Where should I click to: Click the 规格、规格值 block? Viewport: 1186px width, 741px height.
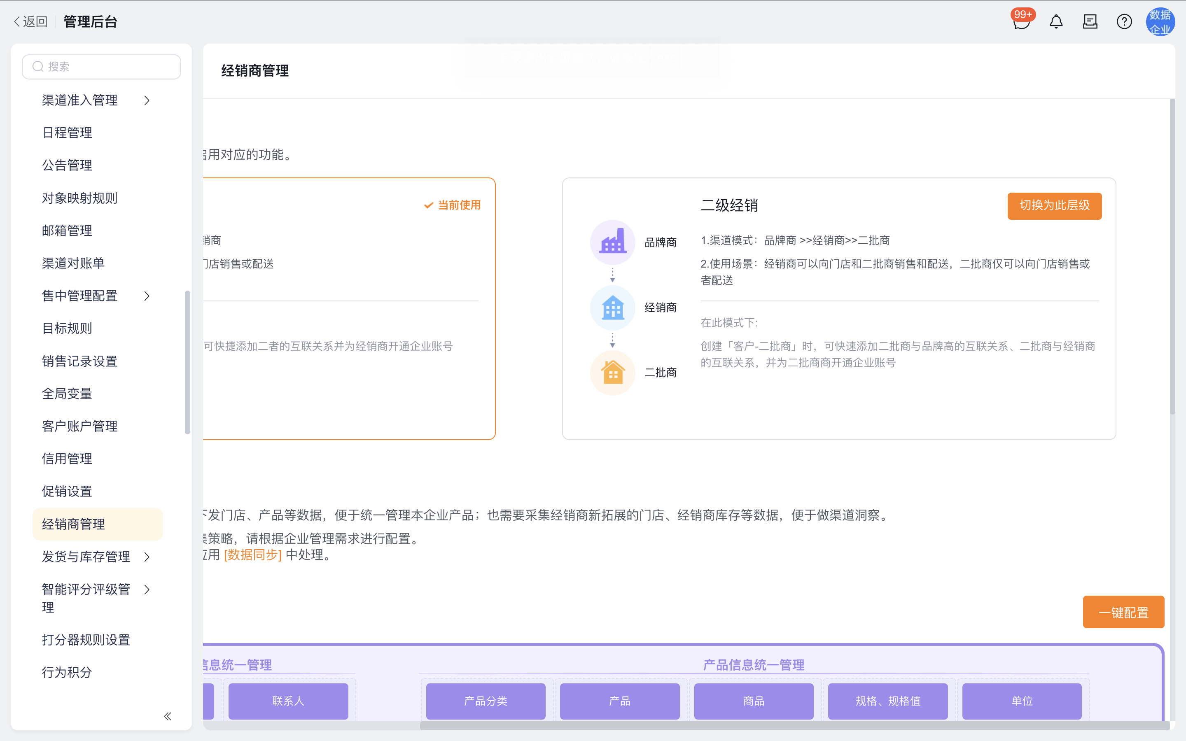888,701
